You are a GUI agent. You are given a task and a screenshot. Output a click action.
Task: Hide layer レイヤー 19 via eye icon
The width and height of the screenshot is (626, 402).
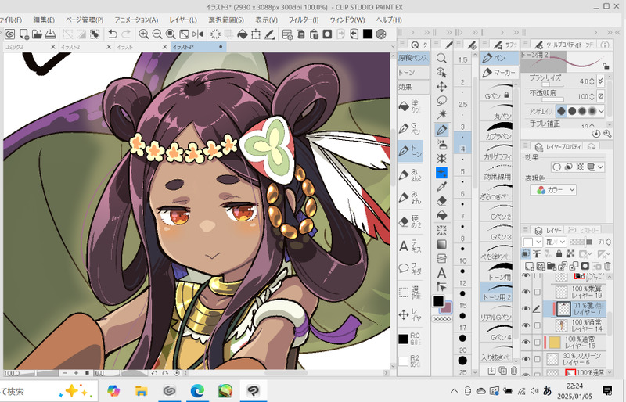(x=526, y=292)
